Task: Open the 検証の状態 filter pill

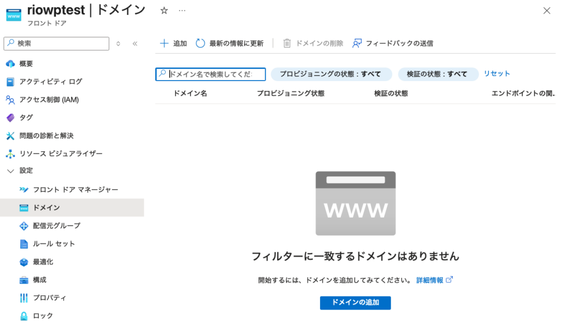Action: click(x=437, y=74)
